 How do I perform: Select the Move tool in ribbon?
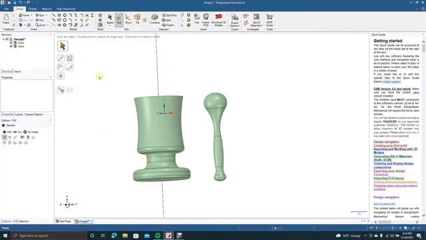click(x=128, y=19)
